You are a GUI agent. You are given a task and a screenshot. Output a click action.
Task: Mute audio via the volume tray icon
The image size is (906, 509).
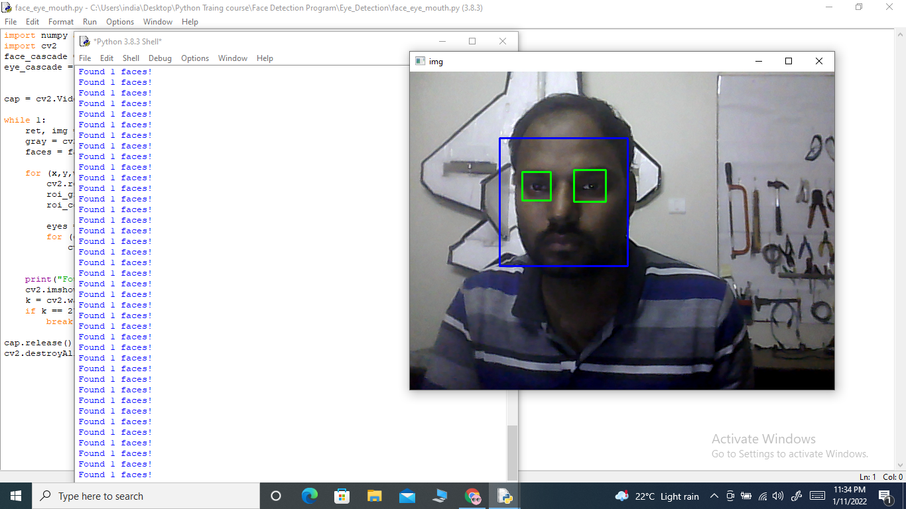pos(779,496)
